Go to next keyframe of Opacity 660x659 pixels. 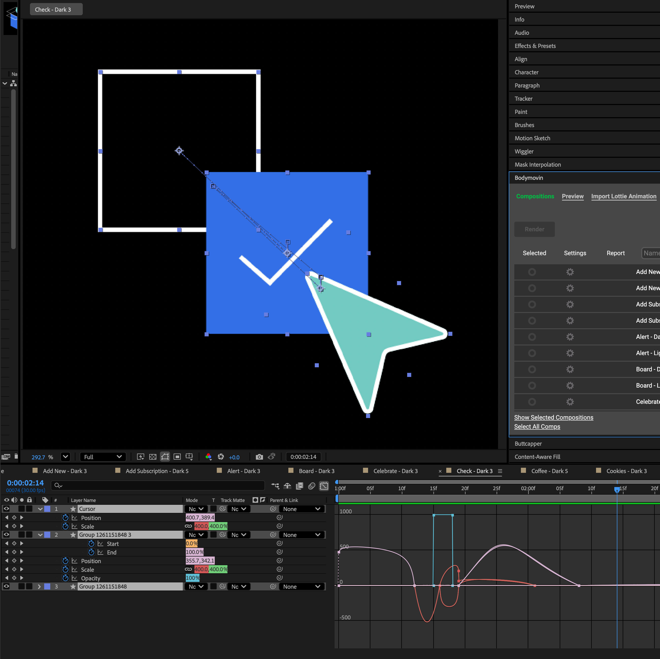point(22,578)
